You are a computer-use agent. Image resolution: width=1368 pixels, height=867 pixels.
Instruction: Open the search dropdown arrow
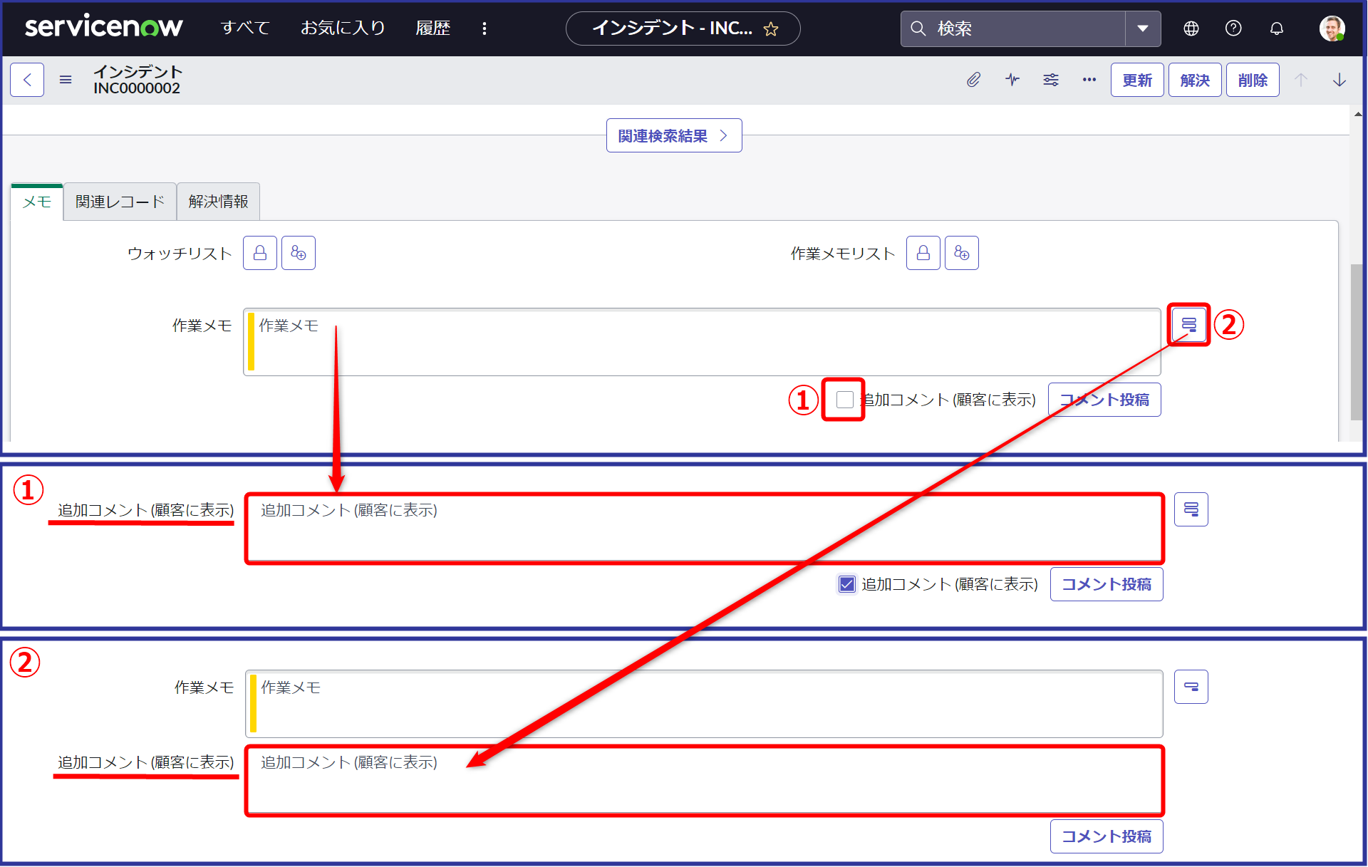(x=1144, y=28)
